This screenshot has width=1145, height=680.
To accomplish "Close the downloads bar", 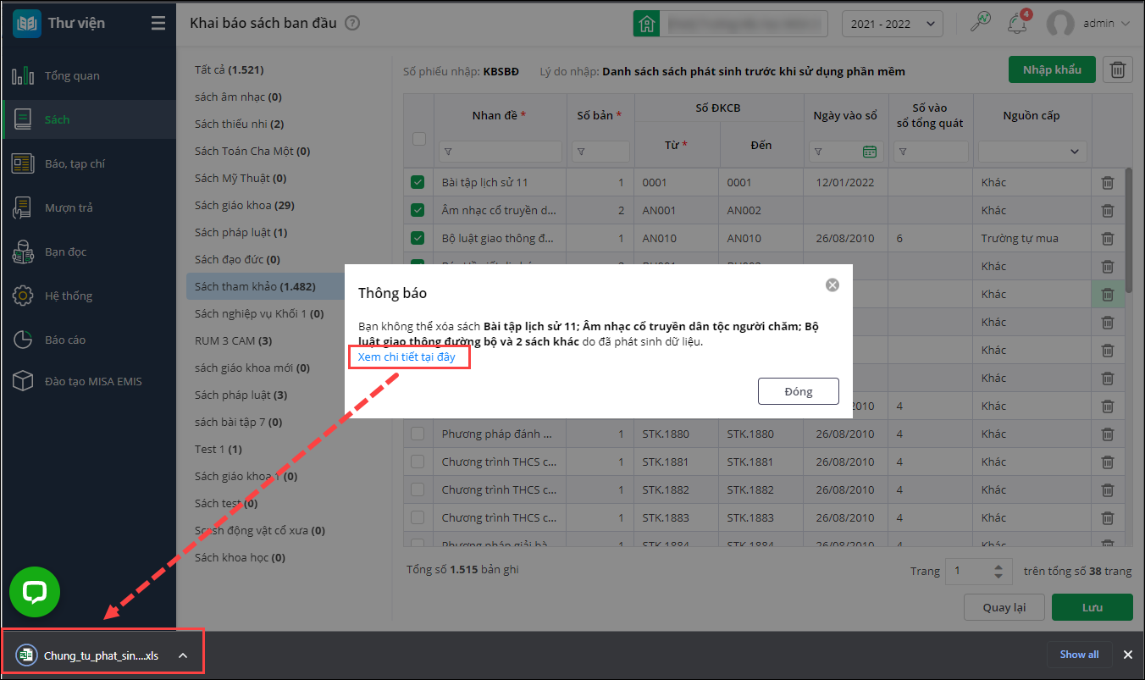I will coord(1128,655).
